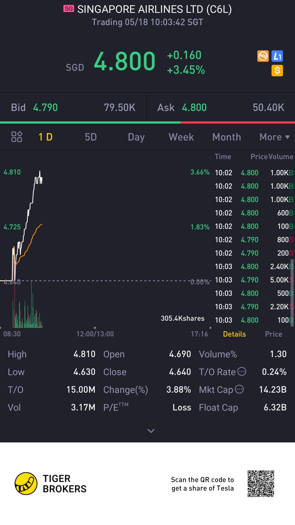Open T/O Rate info bubble icon
This screenshot has height=525, width=295.
242,371
